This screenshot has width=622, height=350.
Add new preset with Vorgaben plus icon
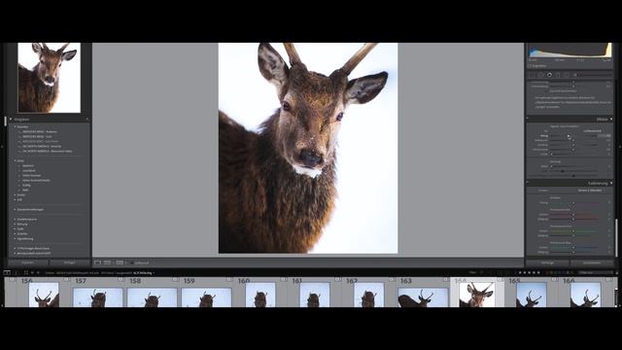click(86, 119)
